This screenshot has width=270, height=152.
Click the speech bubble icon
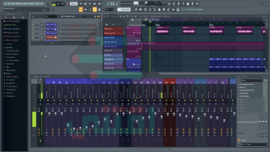[x=197, y=4]
